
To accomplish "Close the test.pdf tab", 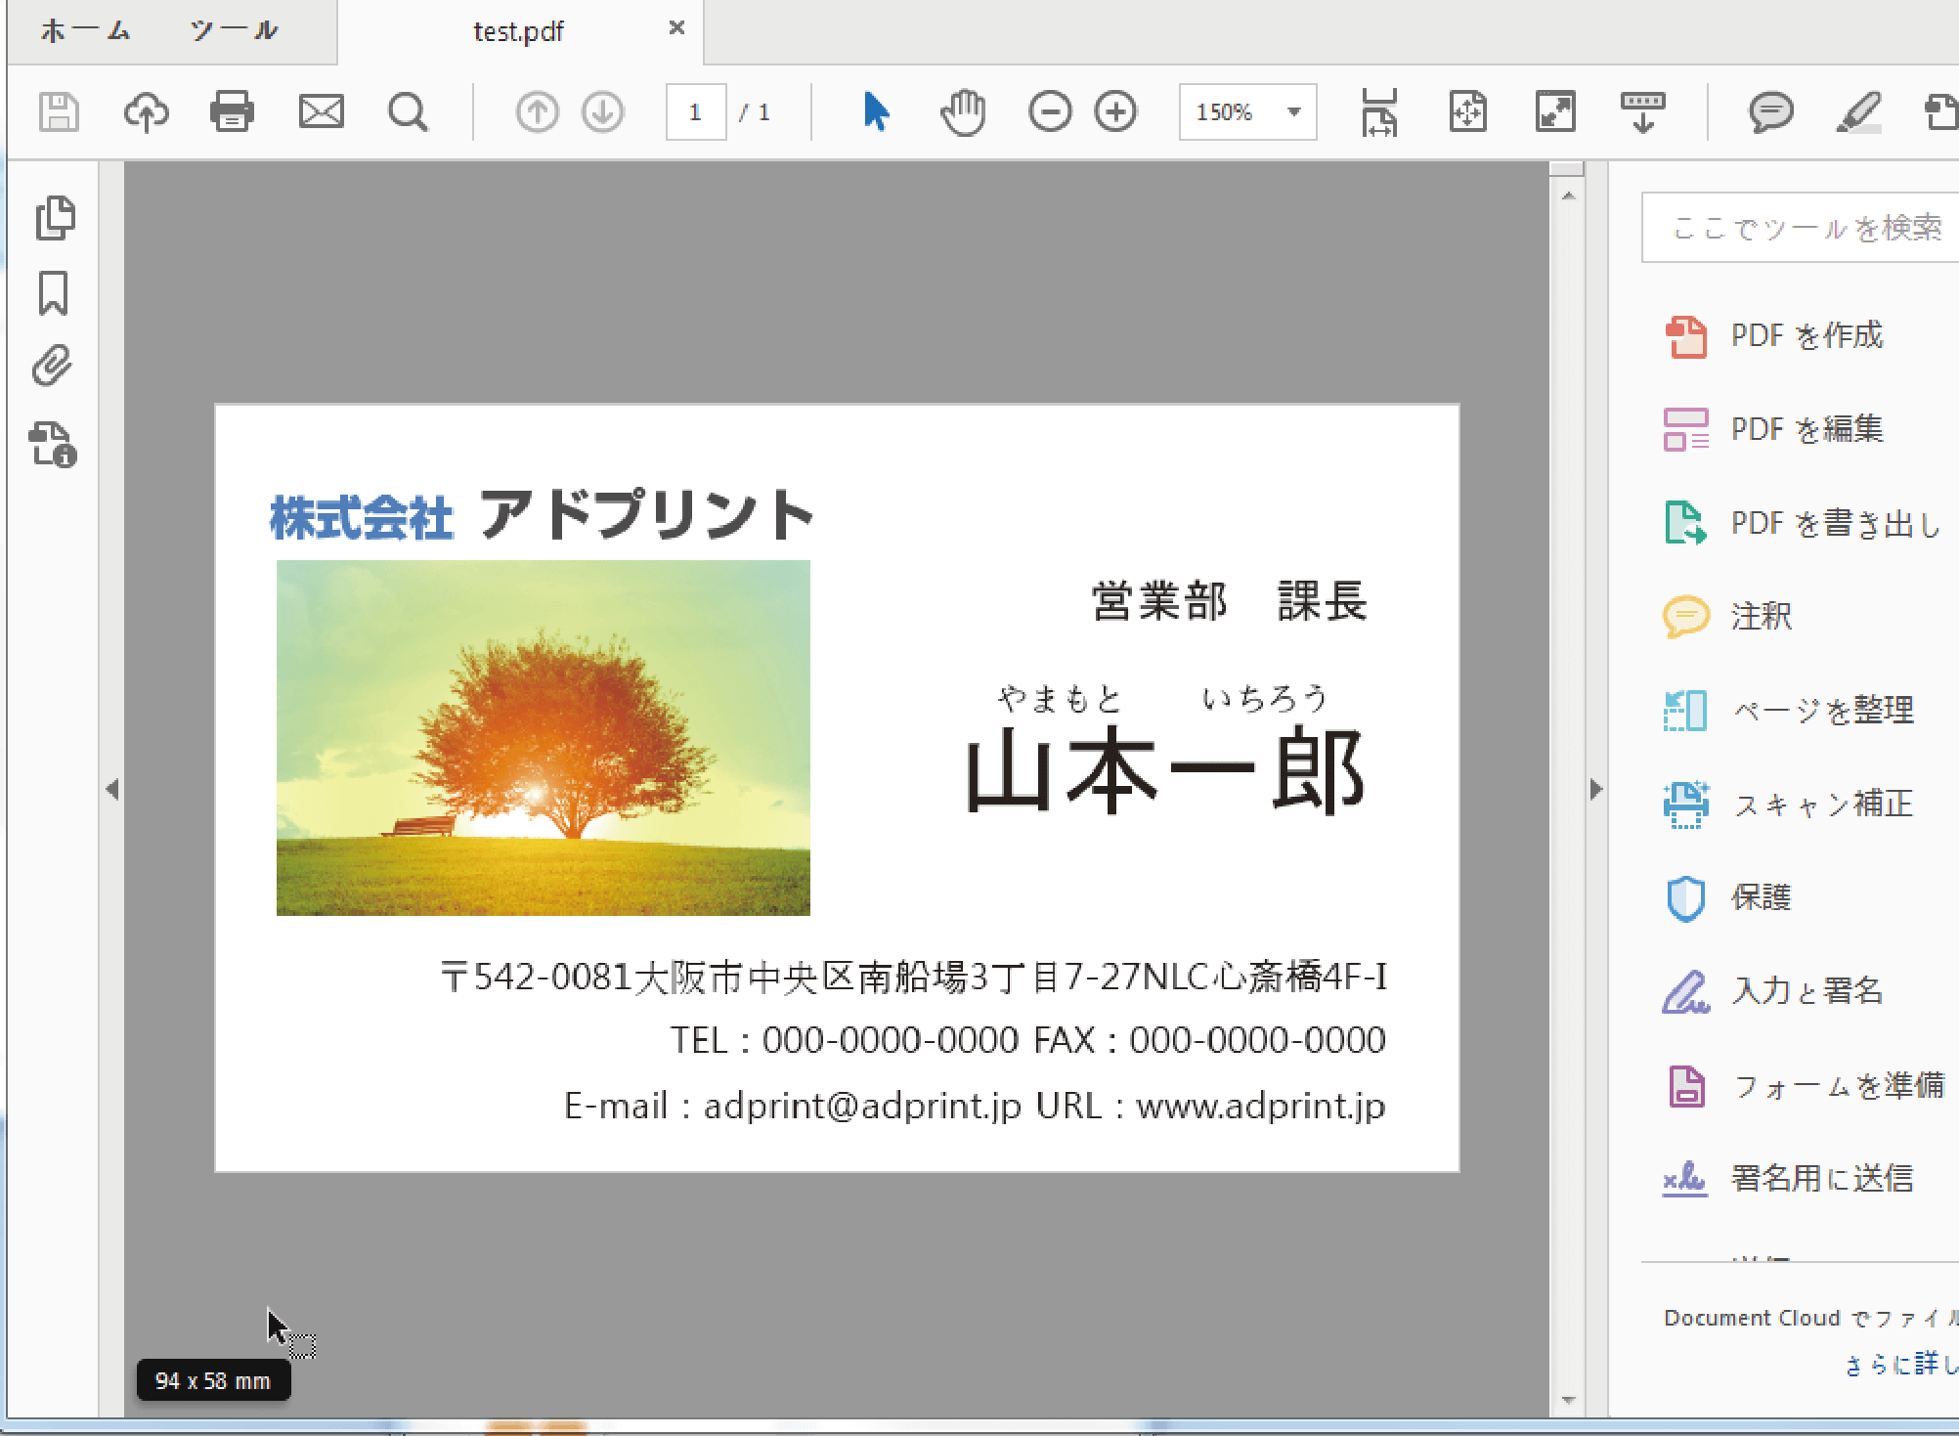I will pyautogui.click(x=676, y=28).
